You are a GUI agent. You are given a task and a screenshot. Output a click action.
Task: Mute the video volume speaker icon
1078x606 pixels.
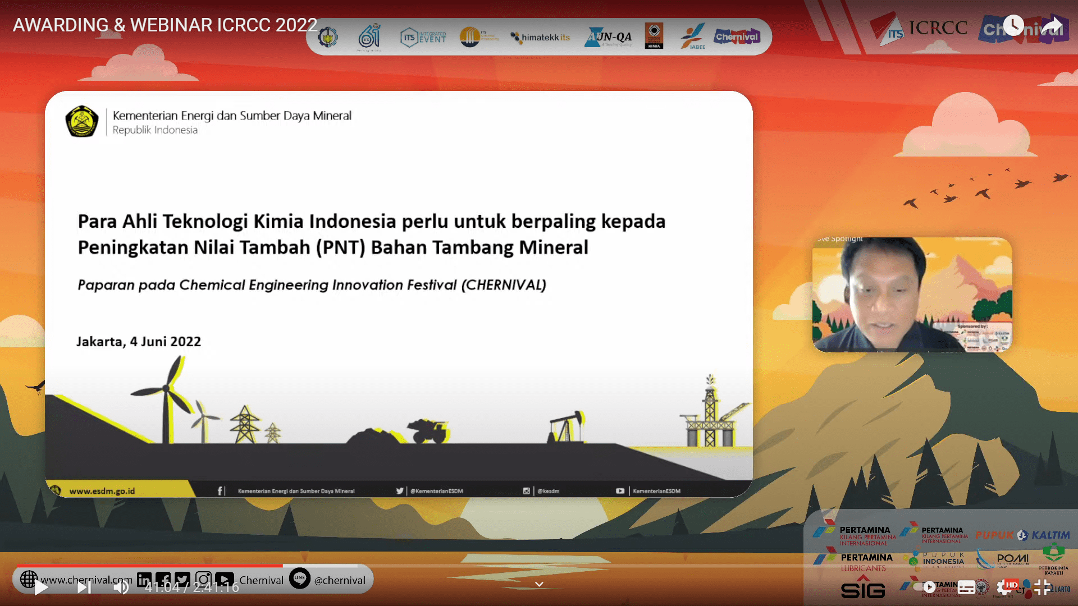pyautogui.click(x=121, y=587)
